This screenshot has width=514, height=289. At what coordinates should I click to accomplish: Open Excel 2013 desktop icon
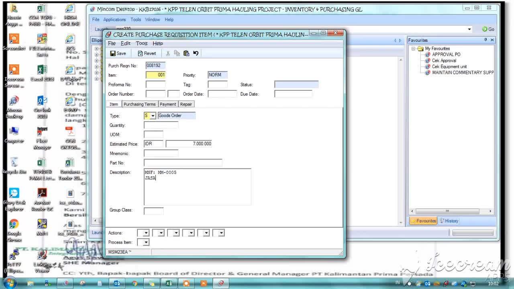tap(42, 73)
